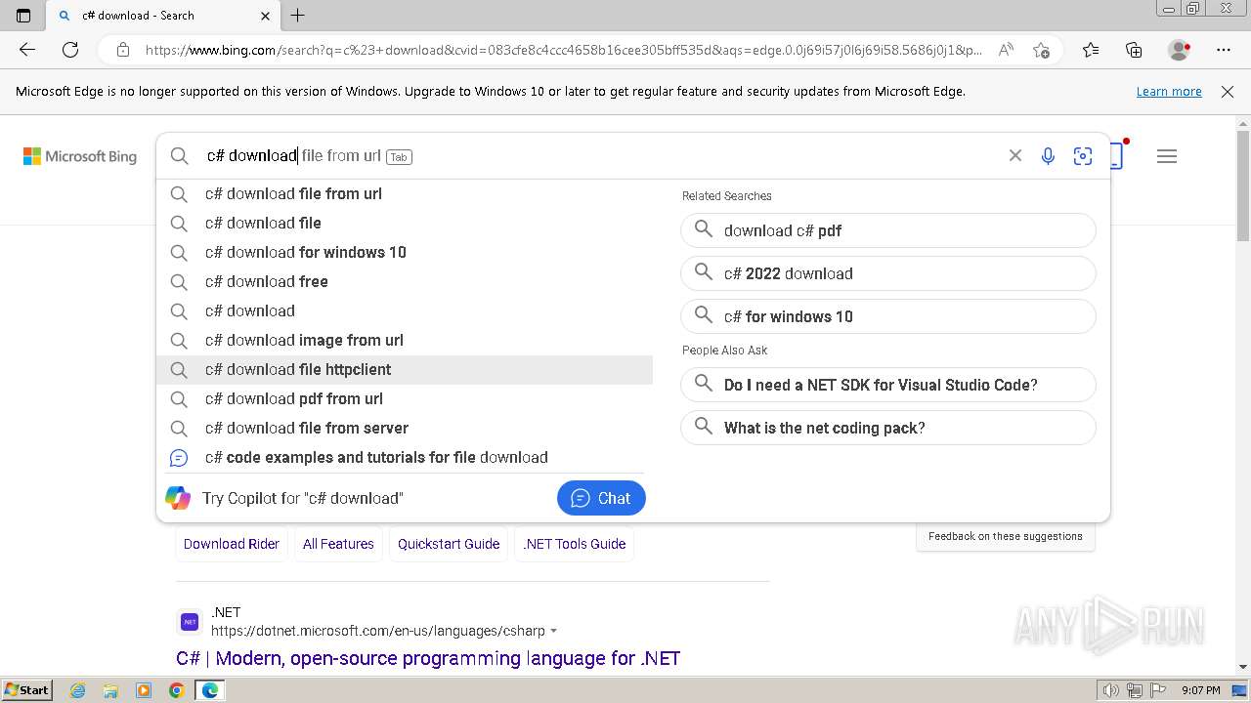Viewport: 1251px width, 703px height.
Task: Open Edge Settings and more menu
Action: [x=1224, y=50]
